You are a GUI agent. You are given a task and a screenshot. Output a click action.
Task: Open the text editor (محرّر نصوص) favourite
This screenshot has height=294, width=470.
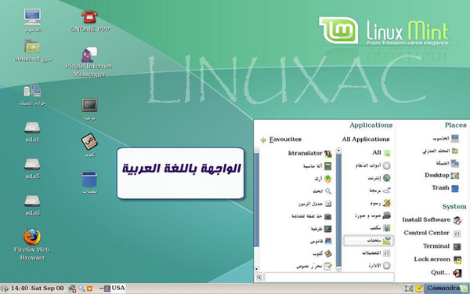[x=314, y=266]
